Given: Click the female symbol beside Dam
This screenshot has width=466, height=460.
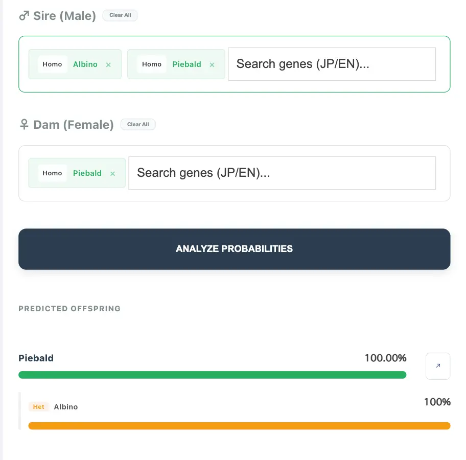Looking at the screenshot, I should coord(24,125).
